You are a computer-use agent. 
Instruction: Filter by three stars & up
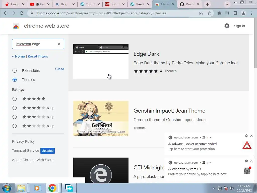coord(15,117)
